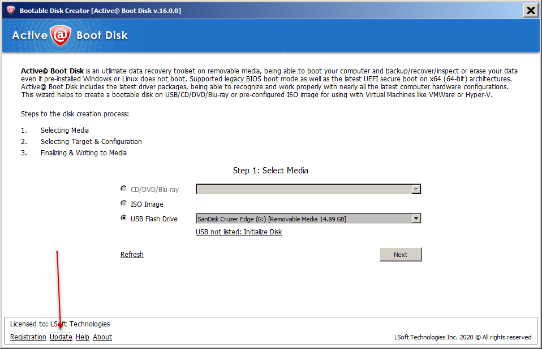This screenshot has height=349, width=542.
Task: Expand the USB drive list dropdown arrow
Action: (x=416, y=219)
